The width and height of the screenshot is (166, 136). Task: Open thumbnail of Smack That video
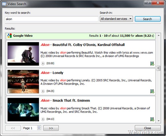click(x=23, y=109)
